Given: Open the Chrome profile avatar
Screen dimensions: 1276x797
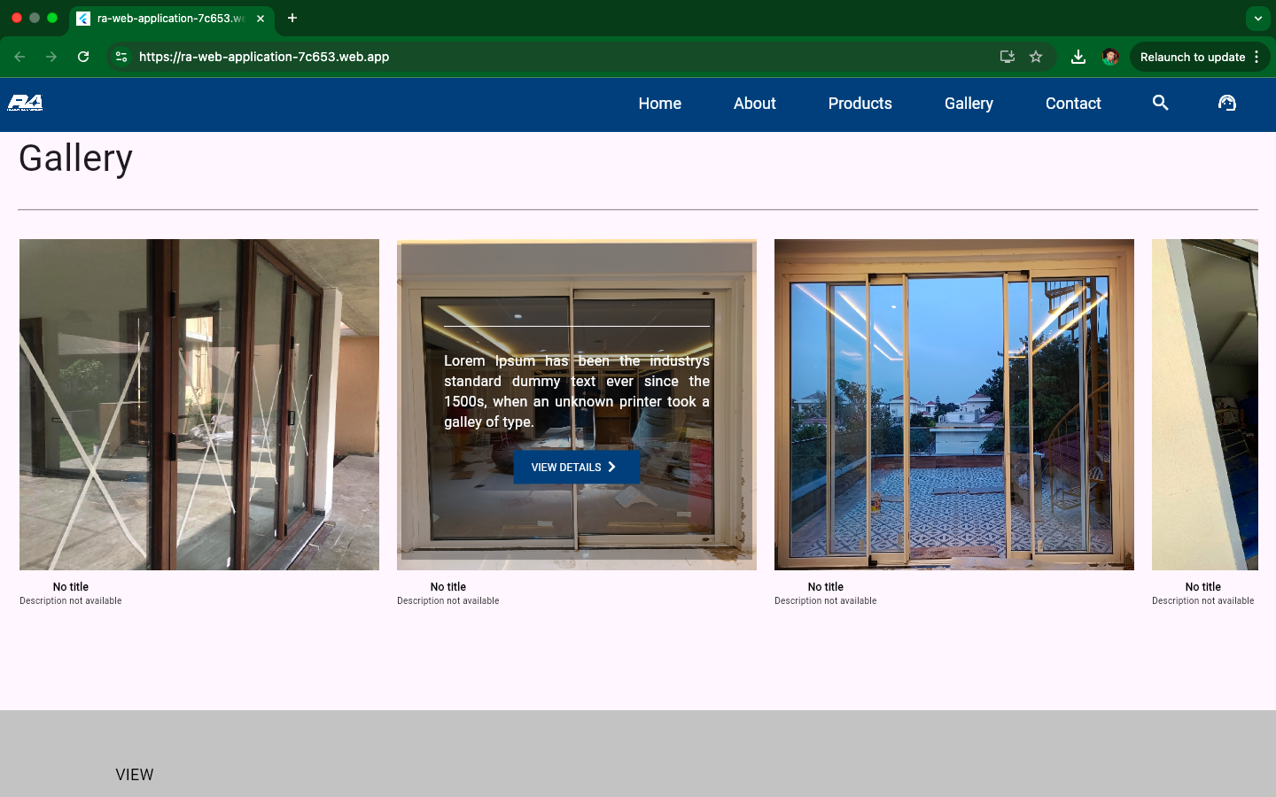Looking at the screenshot, I should pos(1109,56).
